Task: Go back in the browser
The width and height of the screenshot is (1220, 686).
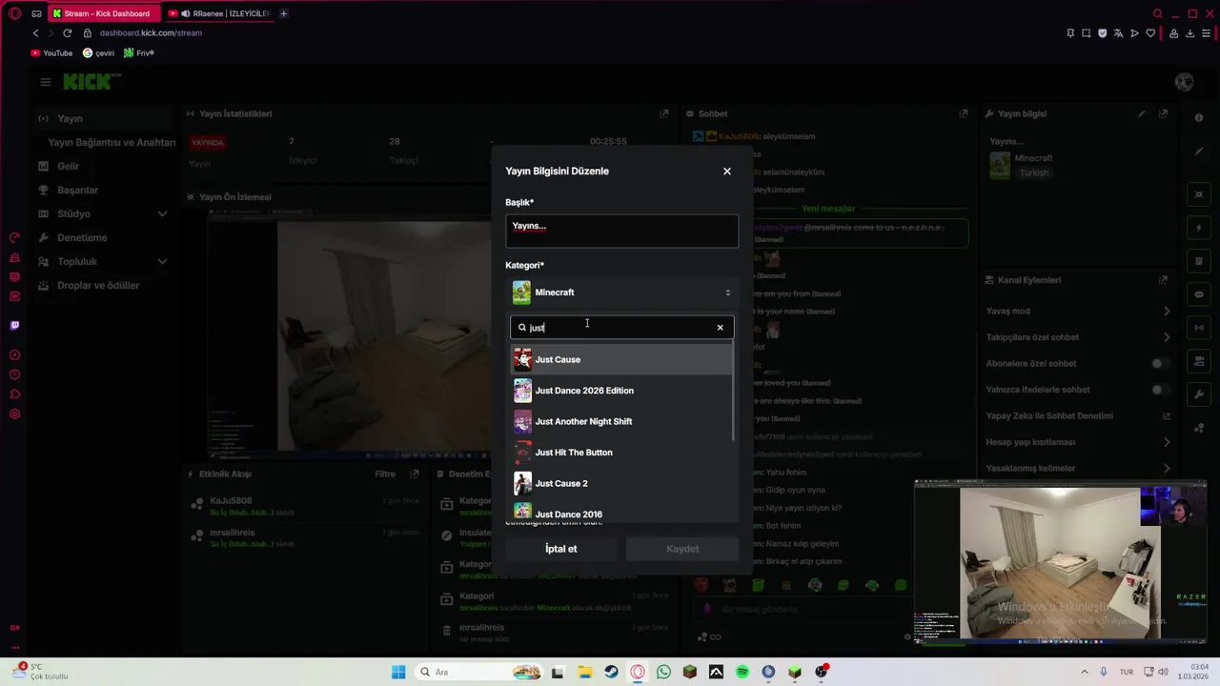Action: pos(36,33)
